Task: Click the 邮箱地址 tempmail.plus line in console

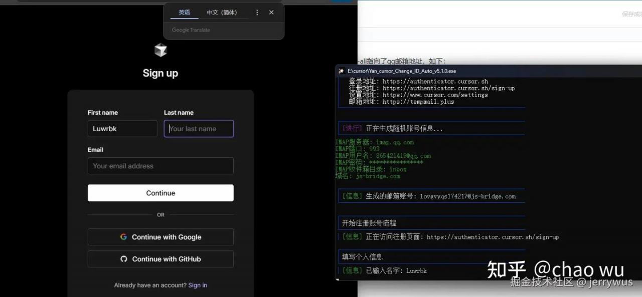Action: 401,102
